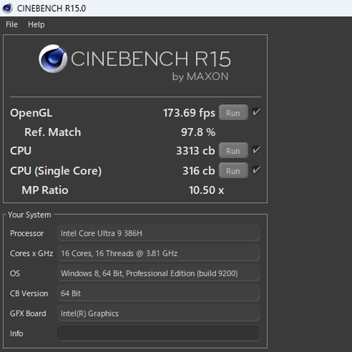Click the Ref. Match value 97.8 %

click(198, 132)
